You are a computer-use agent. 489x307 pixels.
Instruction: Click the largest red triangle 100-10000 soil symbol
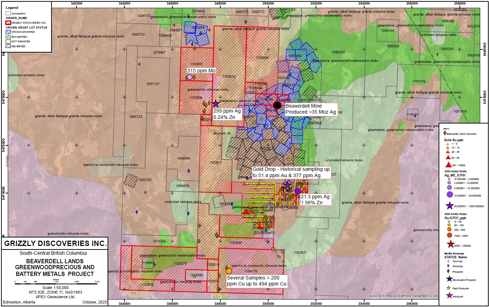pos(448,164)
